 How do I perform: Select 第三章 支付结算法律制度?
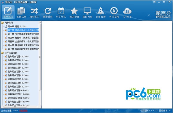(x=23, y=34)
